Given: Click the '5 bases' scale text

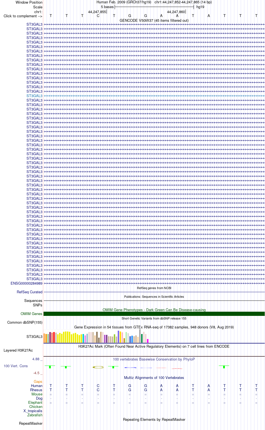Looking at the screenshot, I should click(107, 7).
